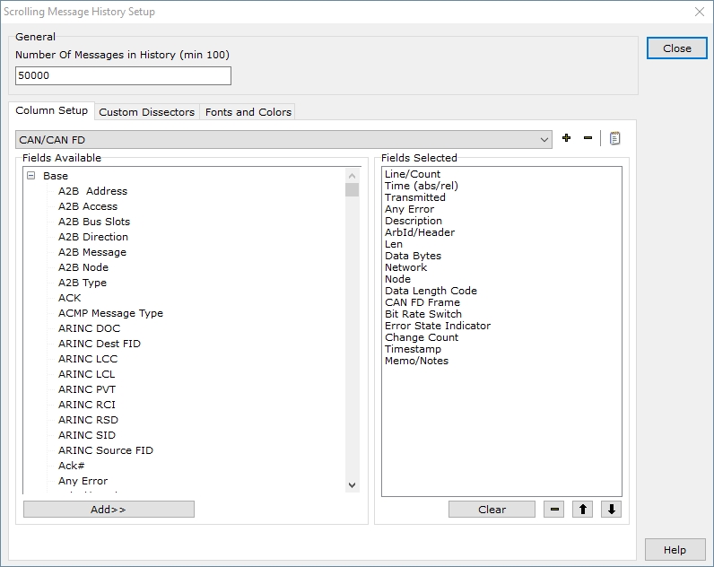Click the minus icon beside the CAN/CAN FD dropdown
Screen dimensions: 714x567
[588, 138]
